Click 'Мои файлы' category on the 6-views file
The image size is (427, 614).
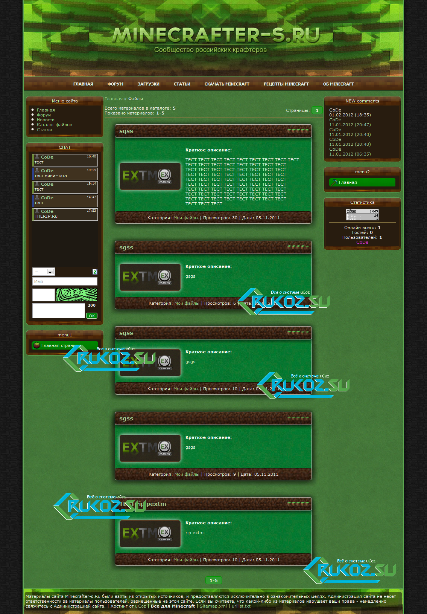187,303
